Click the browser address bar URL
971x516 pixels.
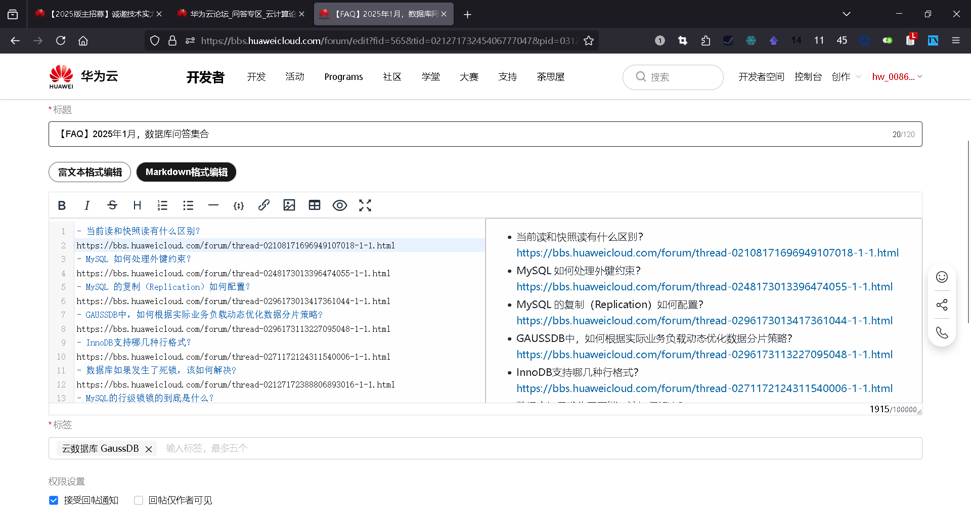pyautogui.click(x=389, y=40)
